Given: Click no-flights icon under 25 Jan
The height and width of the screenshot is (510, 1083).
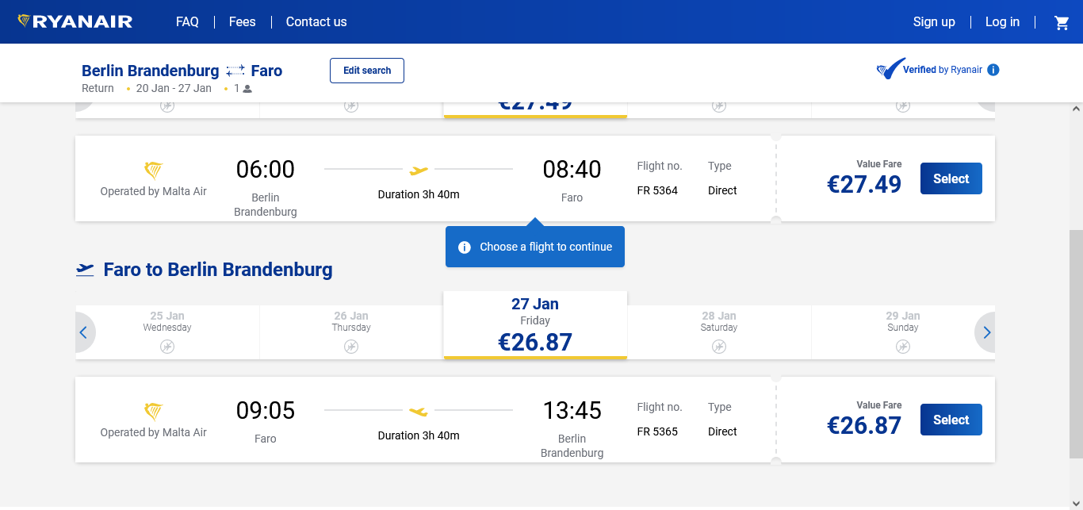Looking at the screenshot, I should tap(167, 346).
